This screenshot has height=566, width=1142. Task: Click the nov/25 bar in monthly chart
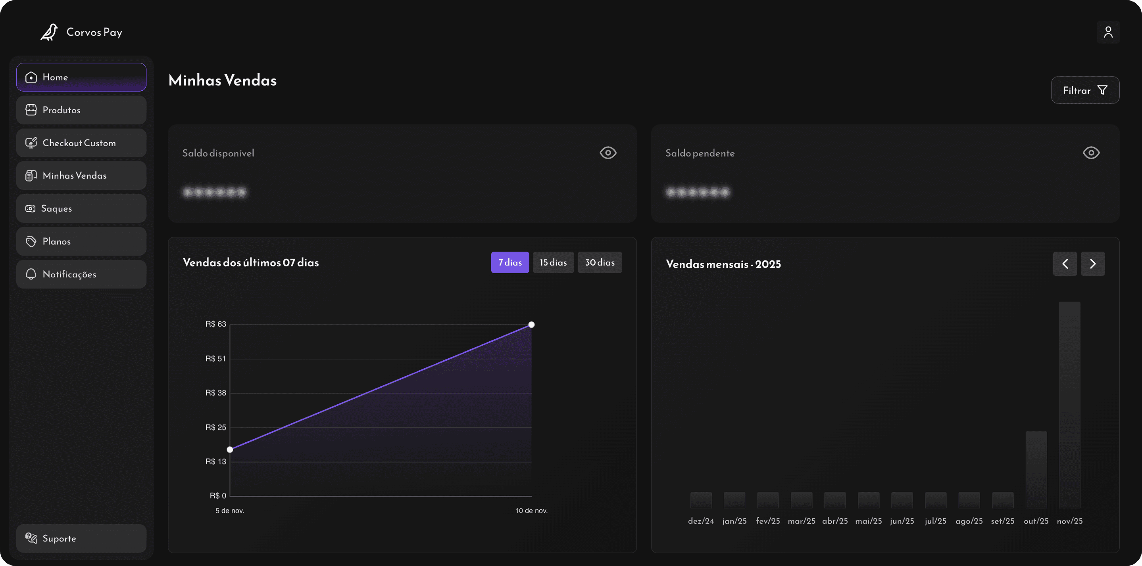[1069, 405]
